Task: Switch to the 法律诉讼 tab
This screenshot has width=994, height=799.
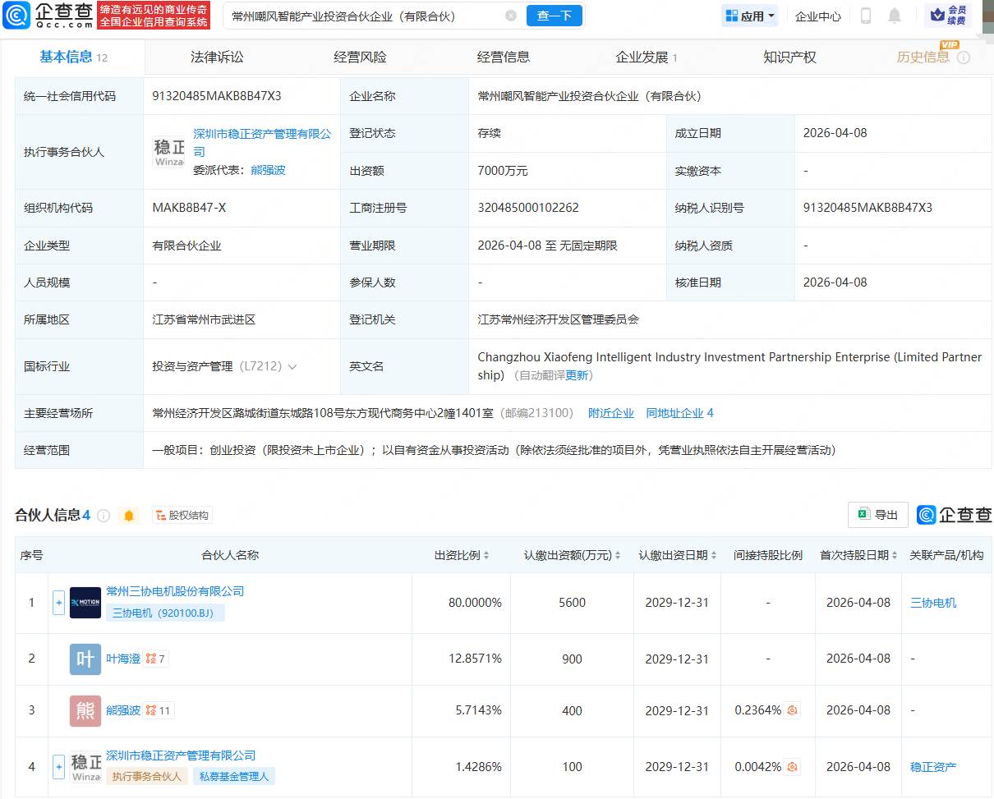Action: coord(217,57)
